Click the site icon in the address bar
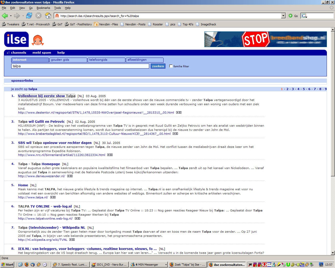 57,16
